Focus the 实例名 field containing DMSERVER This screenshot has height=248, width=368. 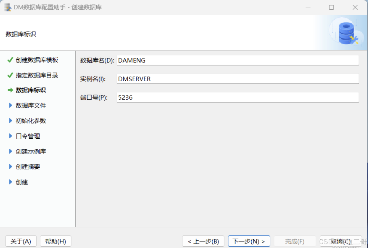(237, 79)
